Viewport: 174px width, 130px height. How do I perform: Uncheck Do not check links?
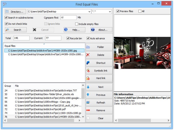pos(6,24)
